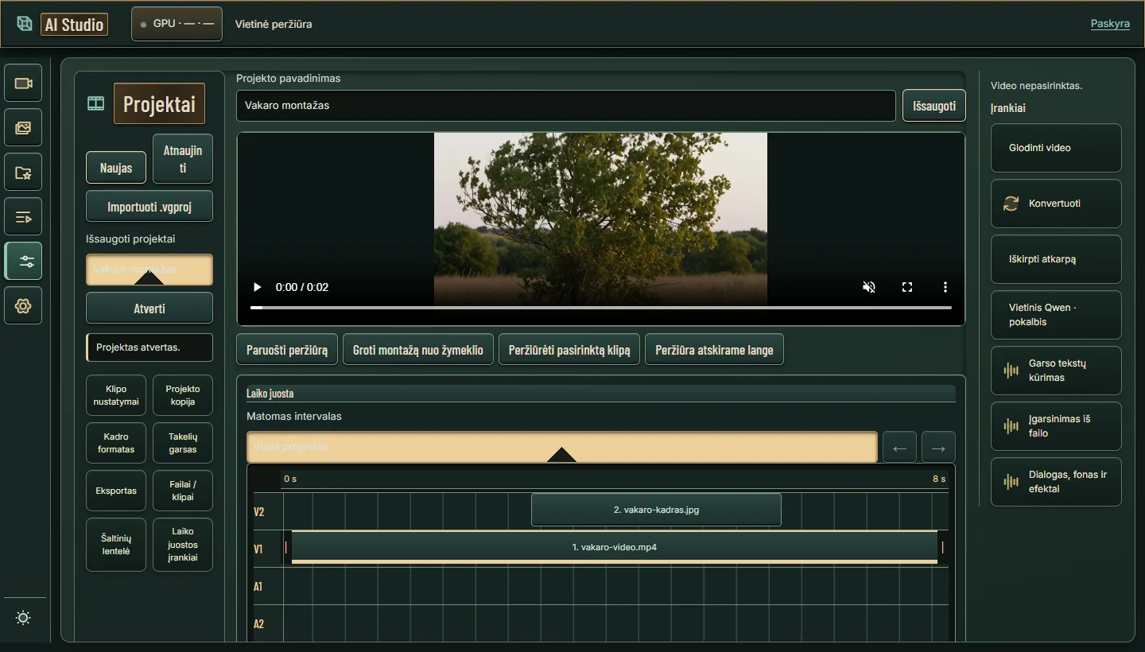Click the Glodinti video tool

pyautogui.click(x=1056, y=148)
